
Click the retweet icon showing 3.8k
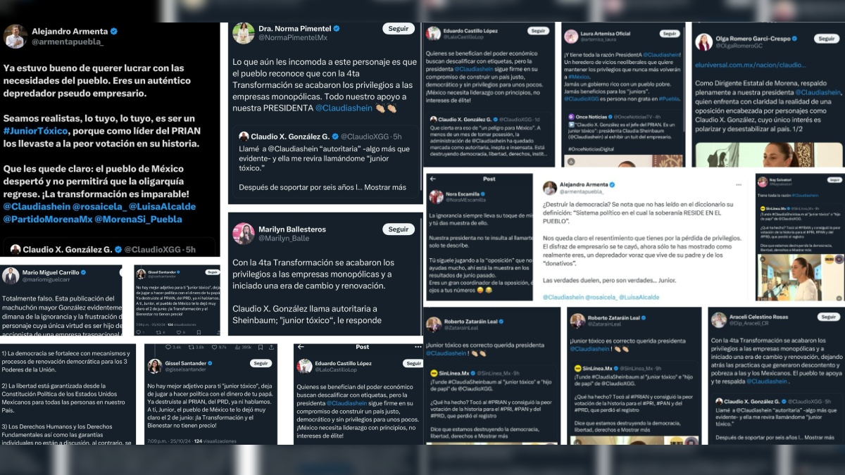click(191, 348)
